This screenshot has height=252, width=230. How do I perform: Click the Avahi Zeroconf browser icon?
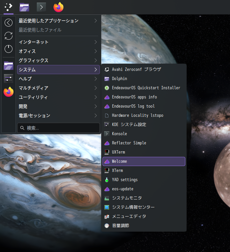[107, 70]
